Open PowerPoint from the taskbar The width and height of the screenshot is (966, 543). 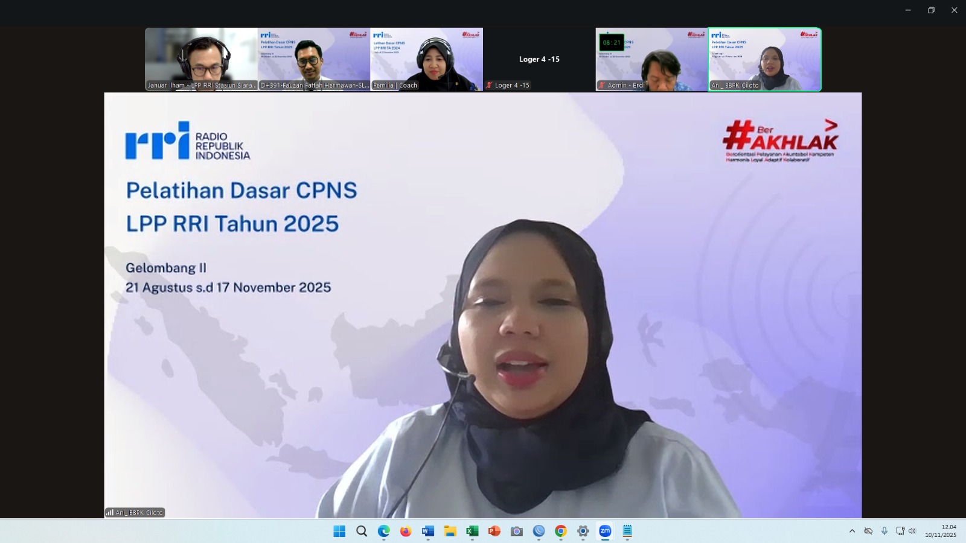[x=494, y=531]
